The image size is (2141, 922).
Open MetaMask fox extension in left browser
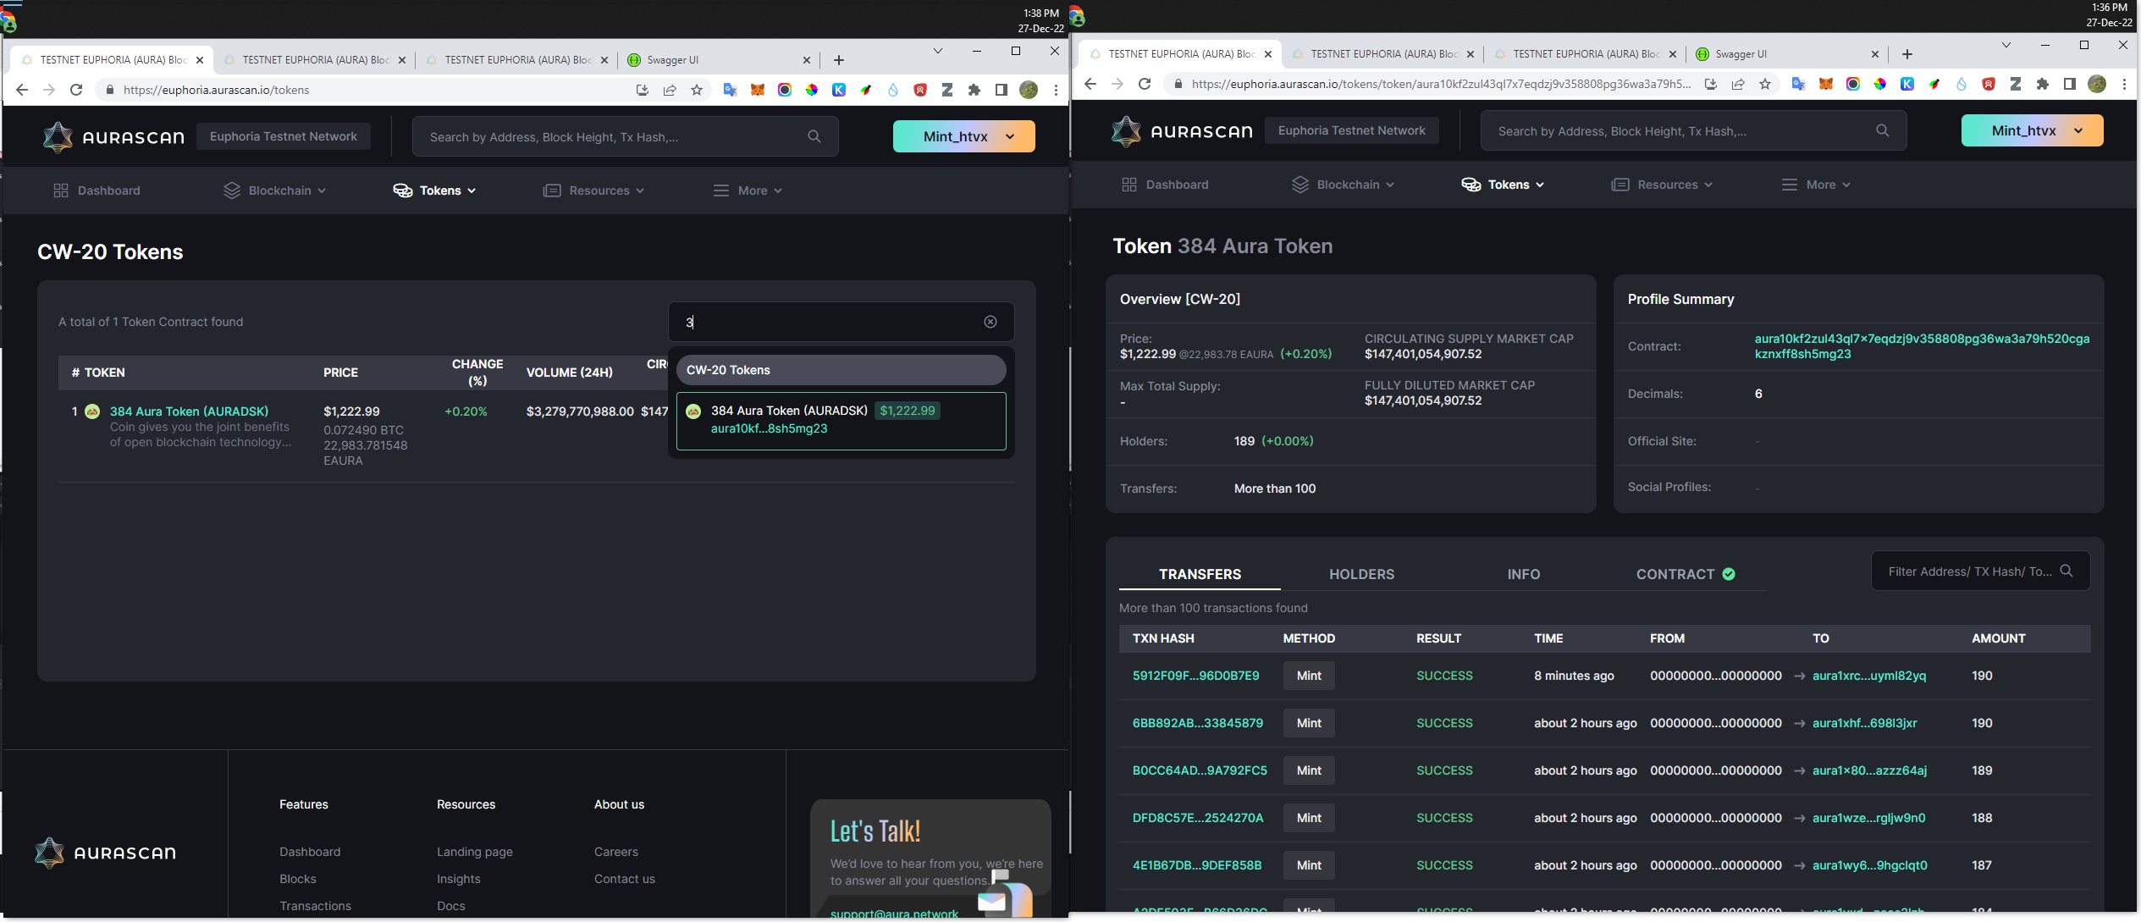tap(758, 90)
